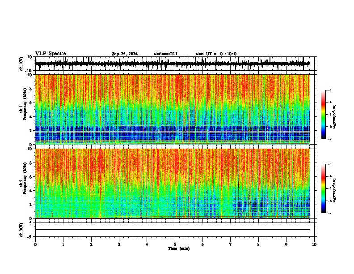Click the "8" kHz tick on ch.2 frequency axis
Viewport: 354px width, 274px height.
point(31,163)
